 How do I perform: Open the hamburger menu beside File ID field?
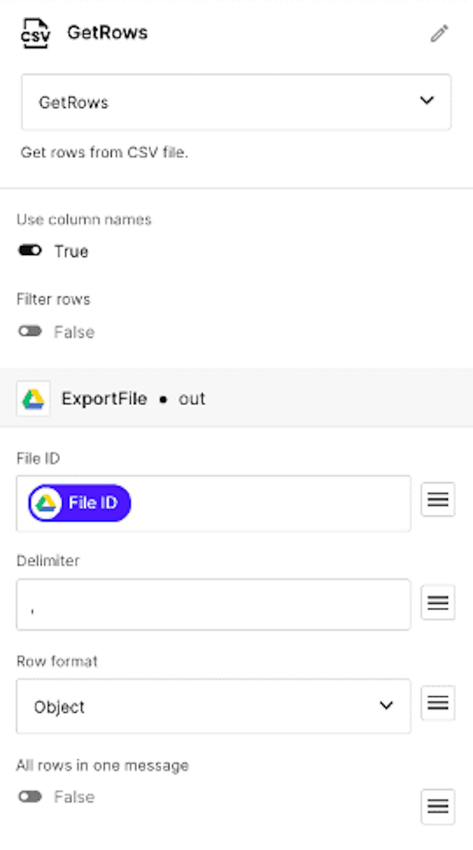[438, 499]
